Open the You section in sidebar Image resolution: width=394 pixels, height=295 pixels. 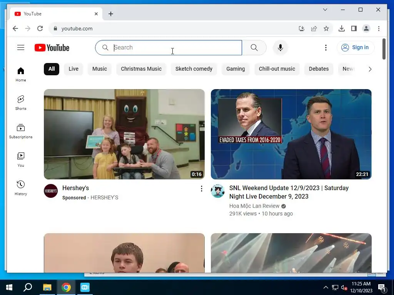click(21, 159)
